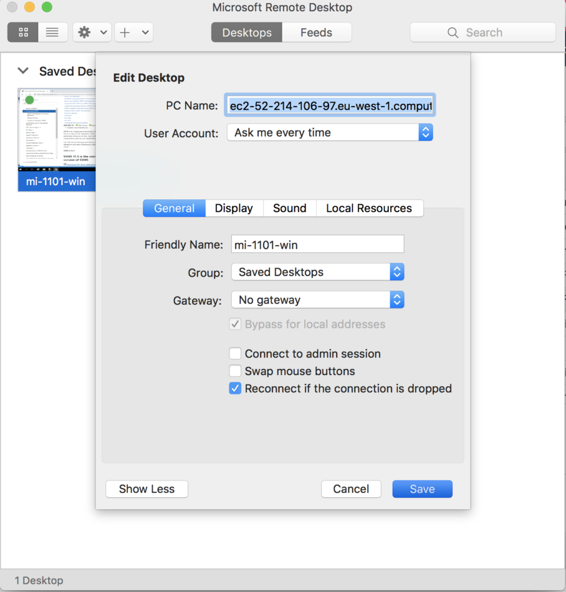Switch to the Local Resources tab
The width and height of the screenshot is (566, 592).
point(368,208)
